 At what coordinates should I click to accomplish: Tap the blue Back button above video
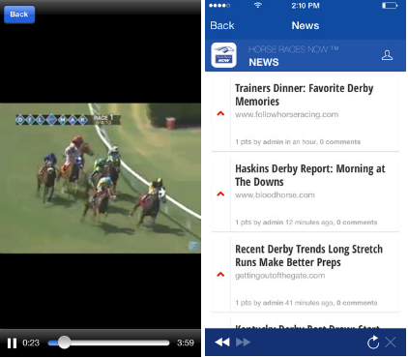click(19, 15)
